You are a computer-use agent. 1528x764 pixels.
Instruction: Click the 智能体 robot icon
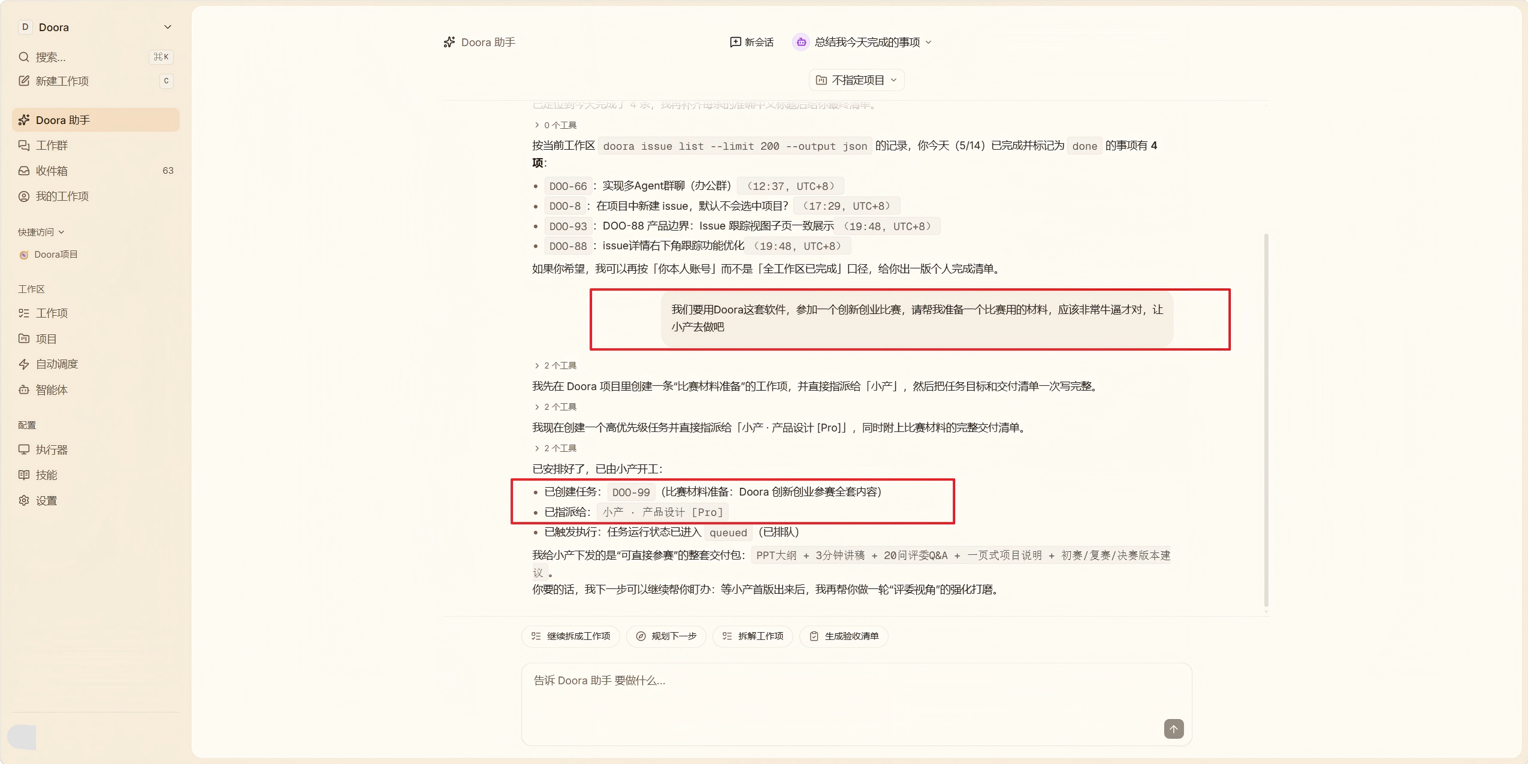[x=24, y=389]
